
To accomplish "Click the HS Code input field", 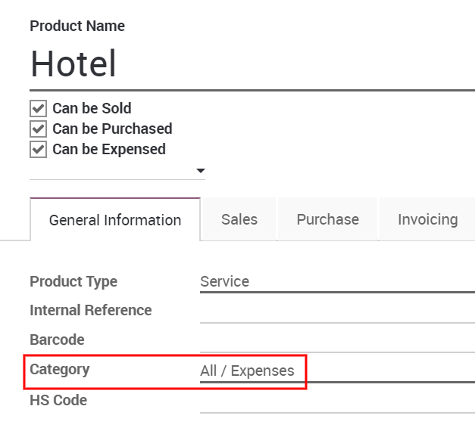I will coord(336,401).
